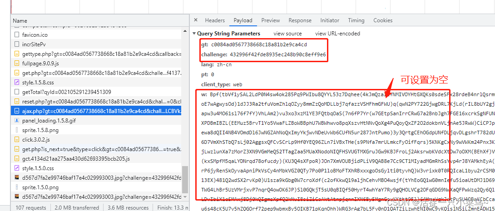Click the favicon.ico file icon
495x211 pixels.
point(17,35)
